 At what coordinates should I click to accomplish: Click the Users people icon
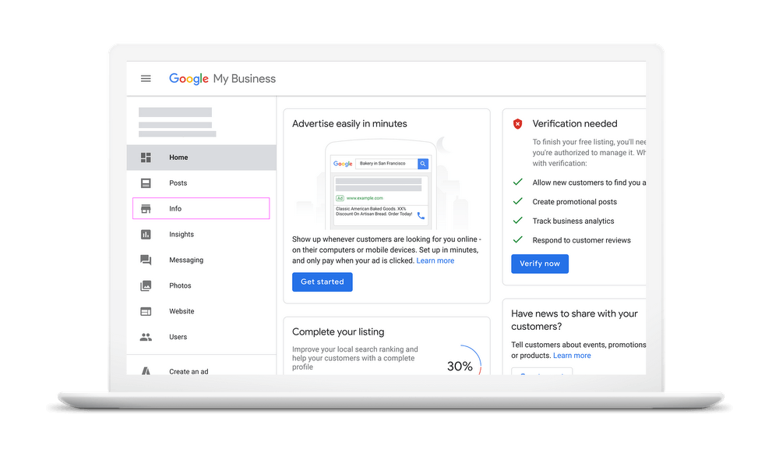[x=146, y=337]
